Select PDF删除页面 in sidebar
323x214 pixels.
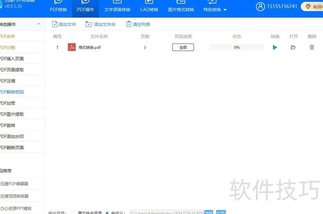point(22,147)
